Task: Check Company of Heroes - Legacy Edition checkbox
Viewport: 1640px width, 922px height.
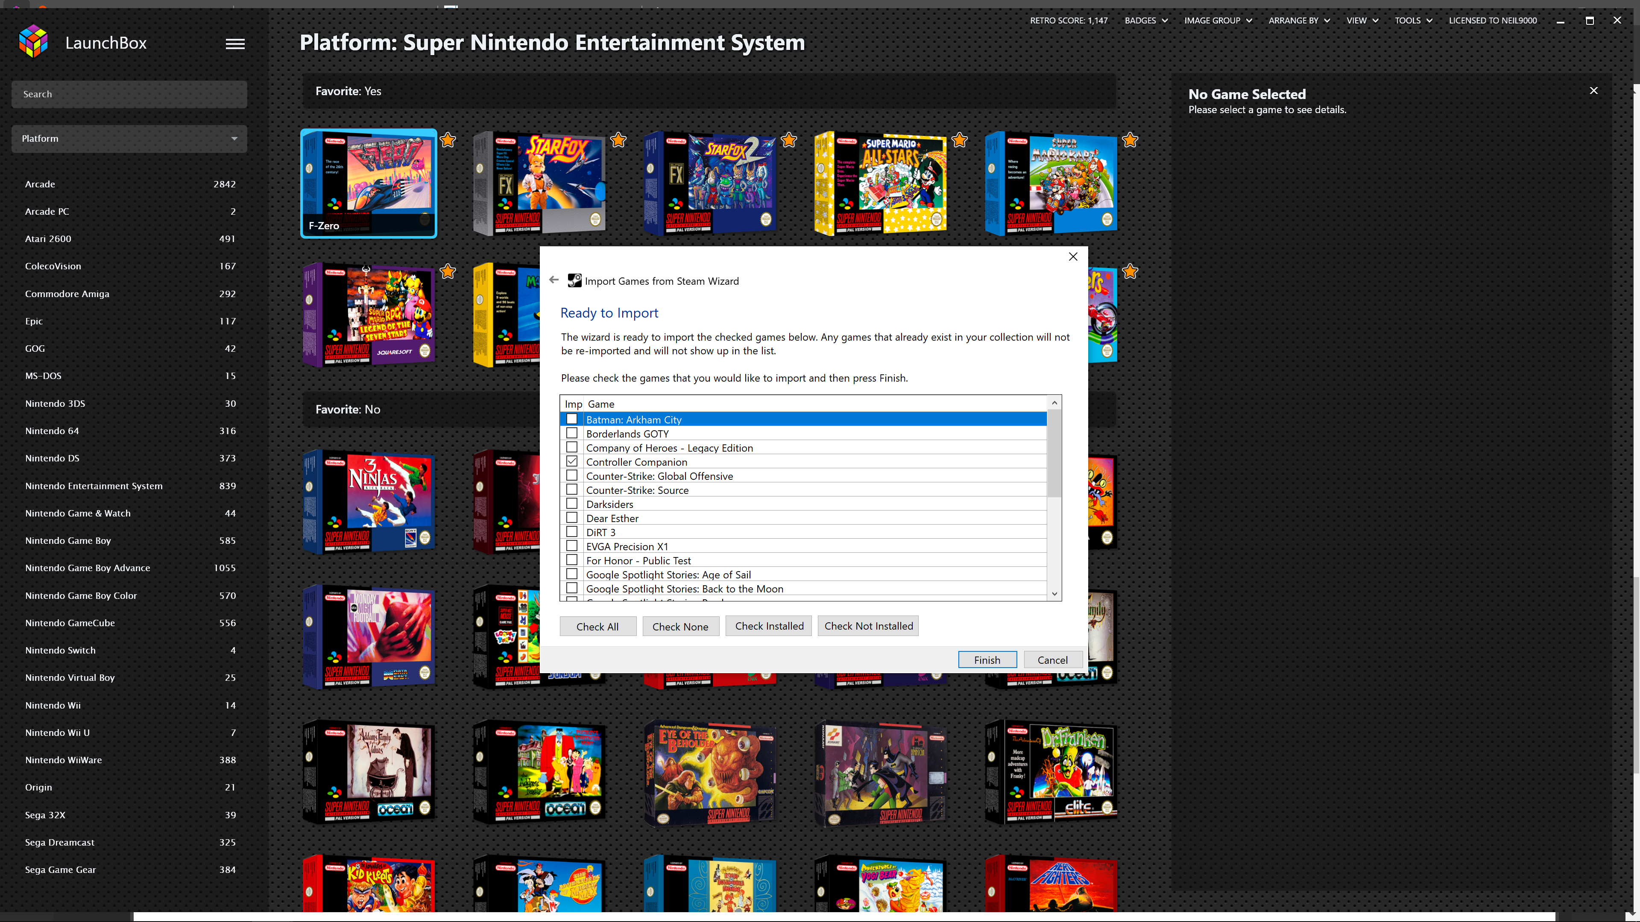Action: [572, 447]
